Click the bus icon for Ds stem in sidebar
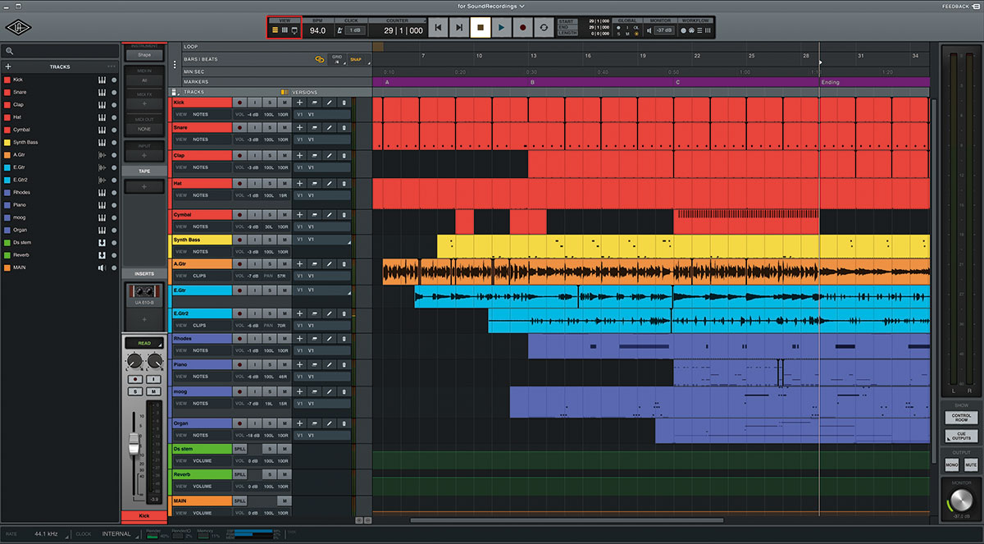 click(102, 242)
